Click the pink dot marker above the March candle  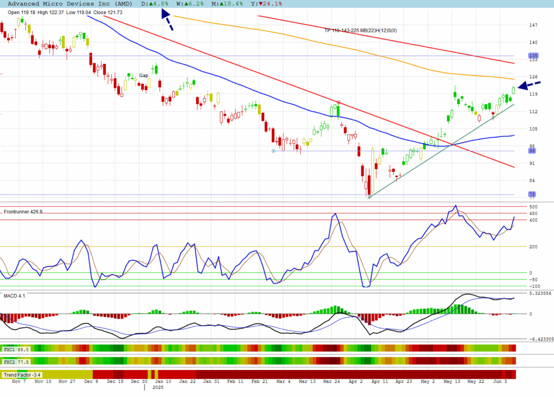[339, 102]
